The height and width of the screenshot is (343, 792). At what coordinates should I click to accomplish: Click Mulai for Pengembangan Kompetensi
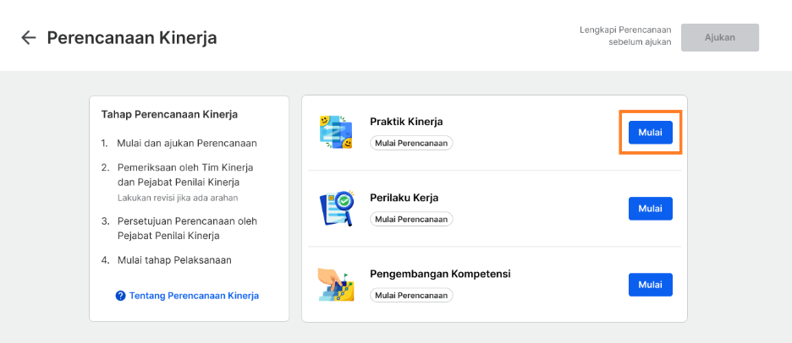(x=650, y=285)
